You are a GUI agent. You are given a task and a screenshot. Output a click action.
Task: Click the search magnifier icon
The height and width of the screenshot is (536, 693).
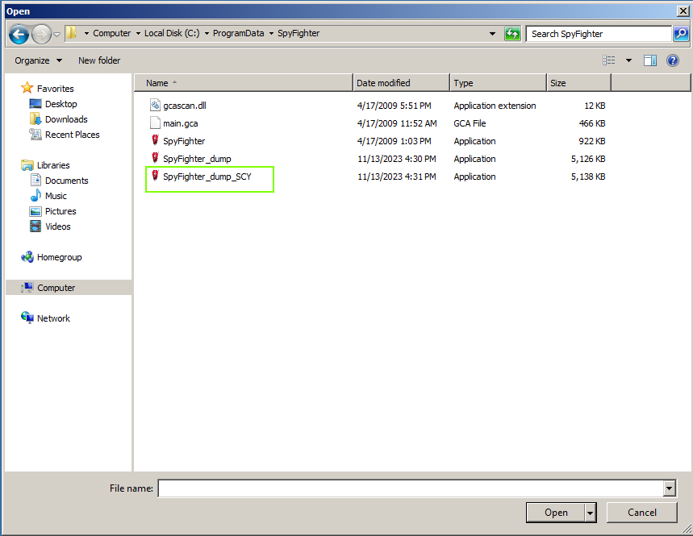tap(681, 34)
